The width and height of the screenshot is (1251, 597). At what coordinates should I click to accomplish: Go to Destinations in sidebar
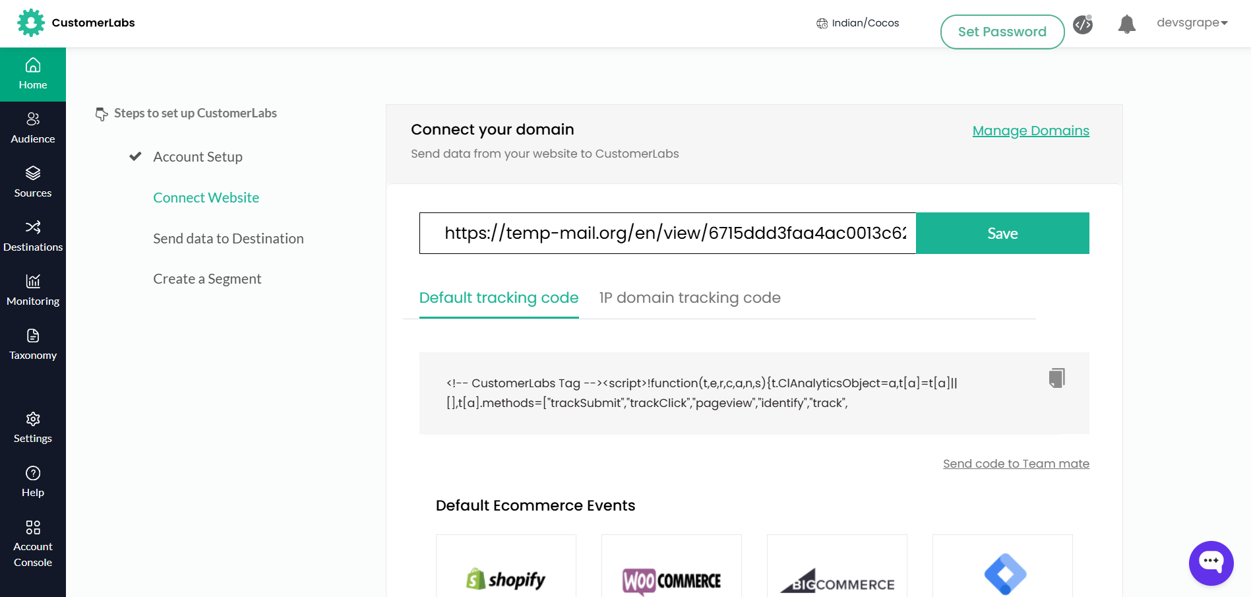pos(33,236)
